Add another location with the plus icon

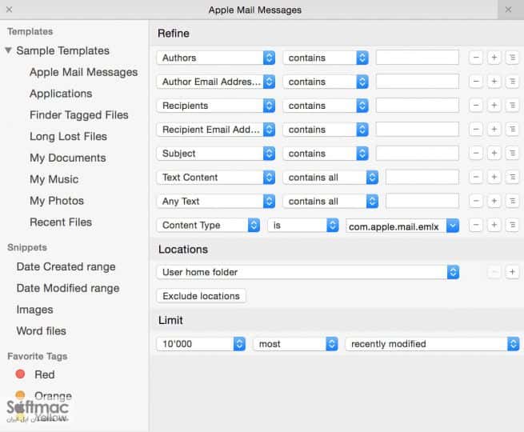[512, 272]
